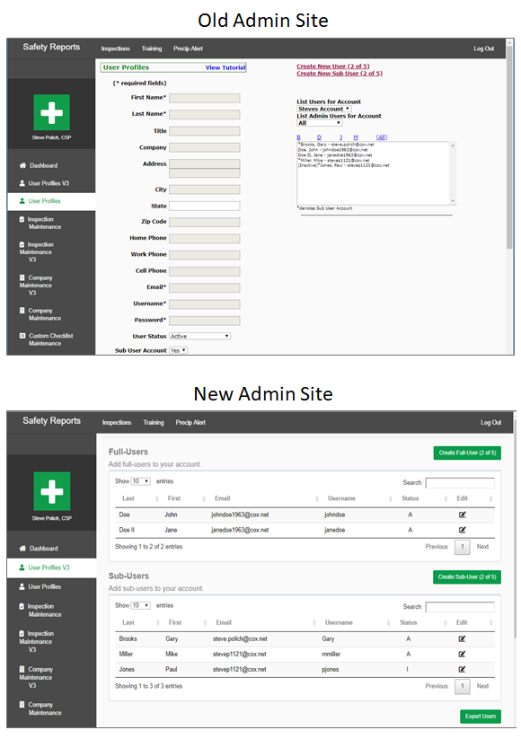
Task: Edit sub-user Gary Brooks via pencil icon
Action: tap(462, 638)
